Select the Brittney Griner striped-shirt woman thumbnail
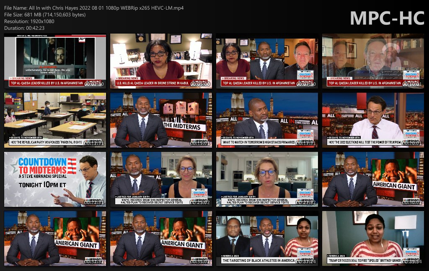The width and height of the screenshot is (429, 271). coord(373,238)
